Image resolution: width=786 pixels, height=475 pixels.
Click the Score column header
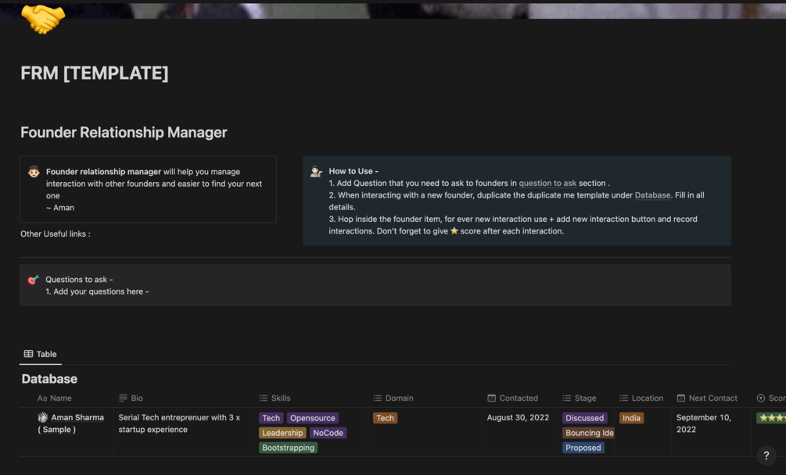(771, 398)
